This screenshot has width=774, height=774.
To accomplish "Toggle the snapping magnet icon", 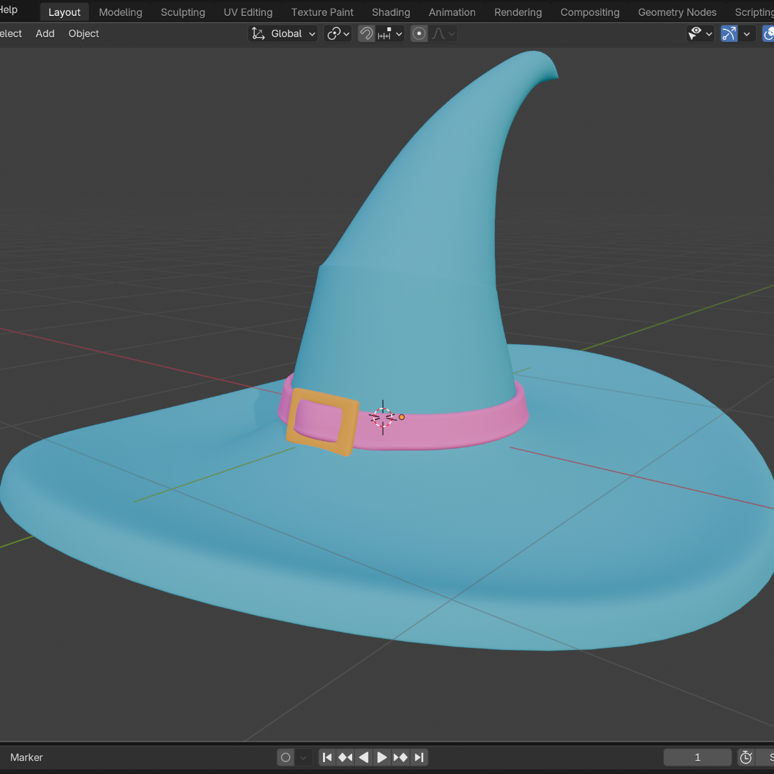I will (366, 34).
